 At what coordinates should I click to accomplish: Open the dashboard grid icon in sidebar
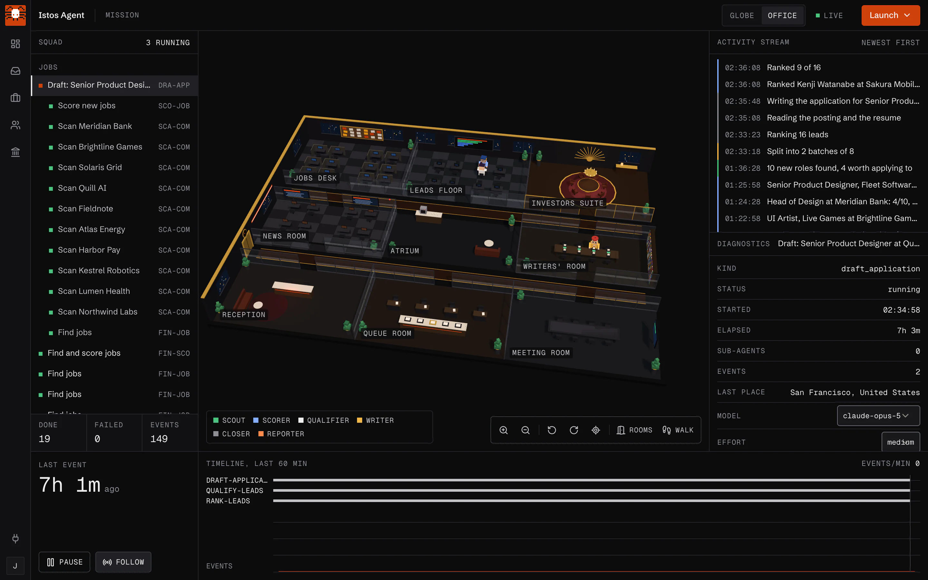click(15, 44)
